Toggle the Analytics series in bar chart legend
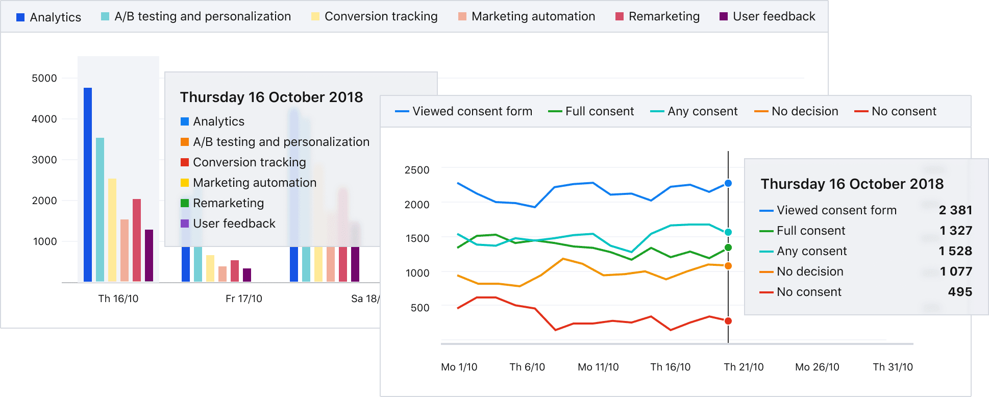989x397 pixels. (49, 17)
